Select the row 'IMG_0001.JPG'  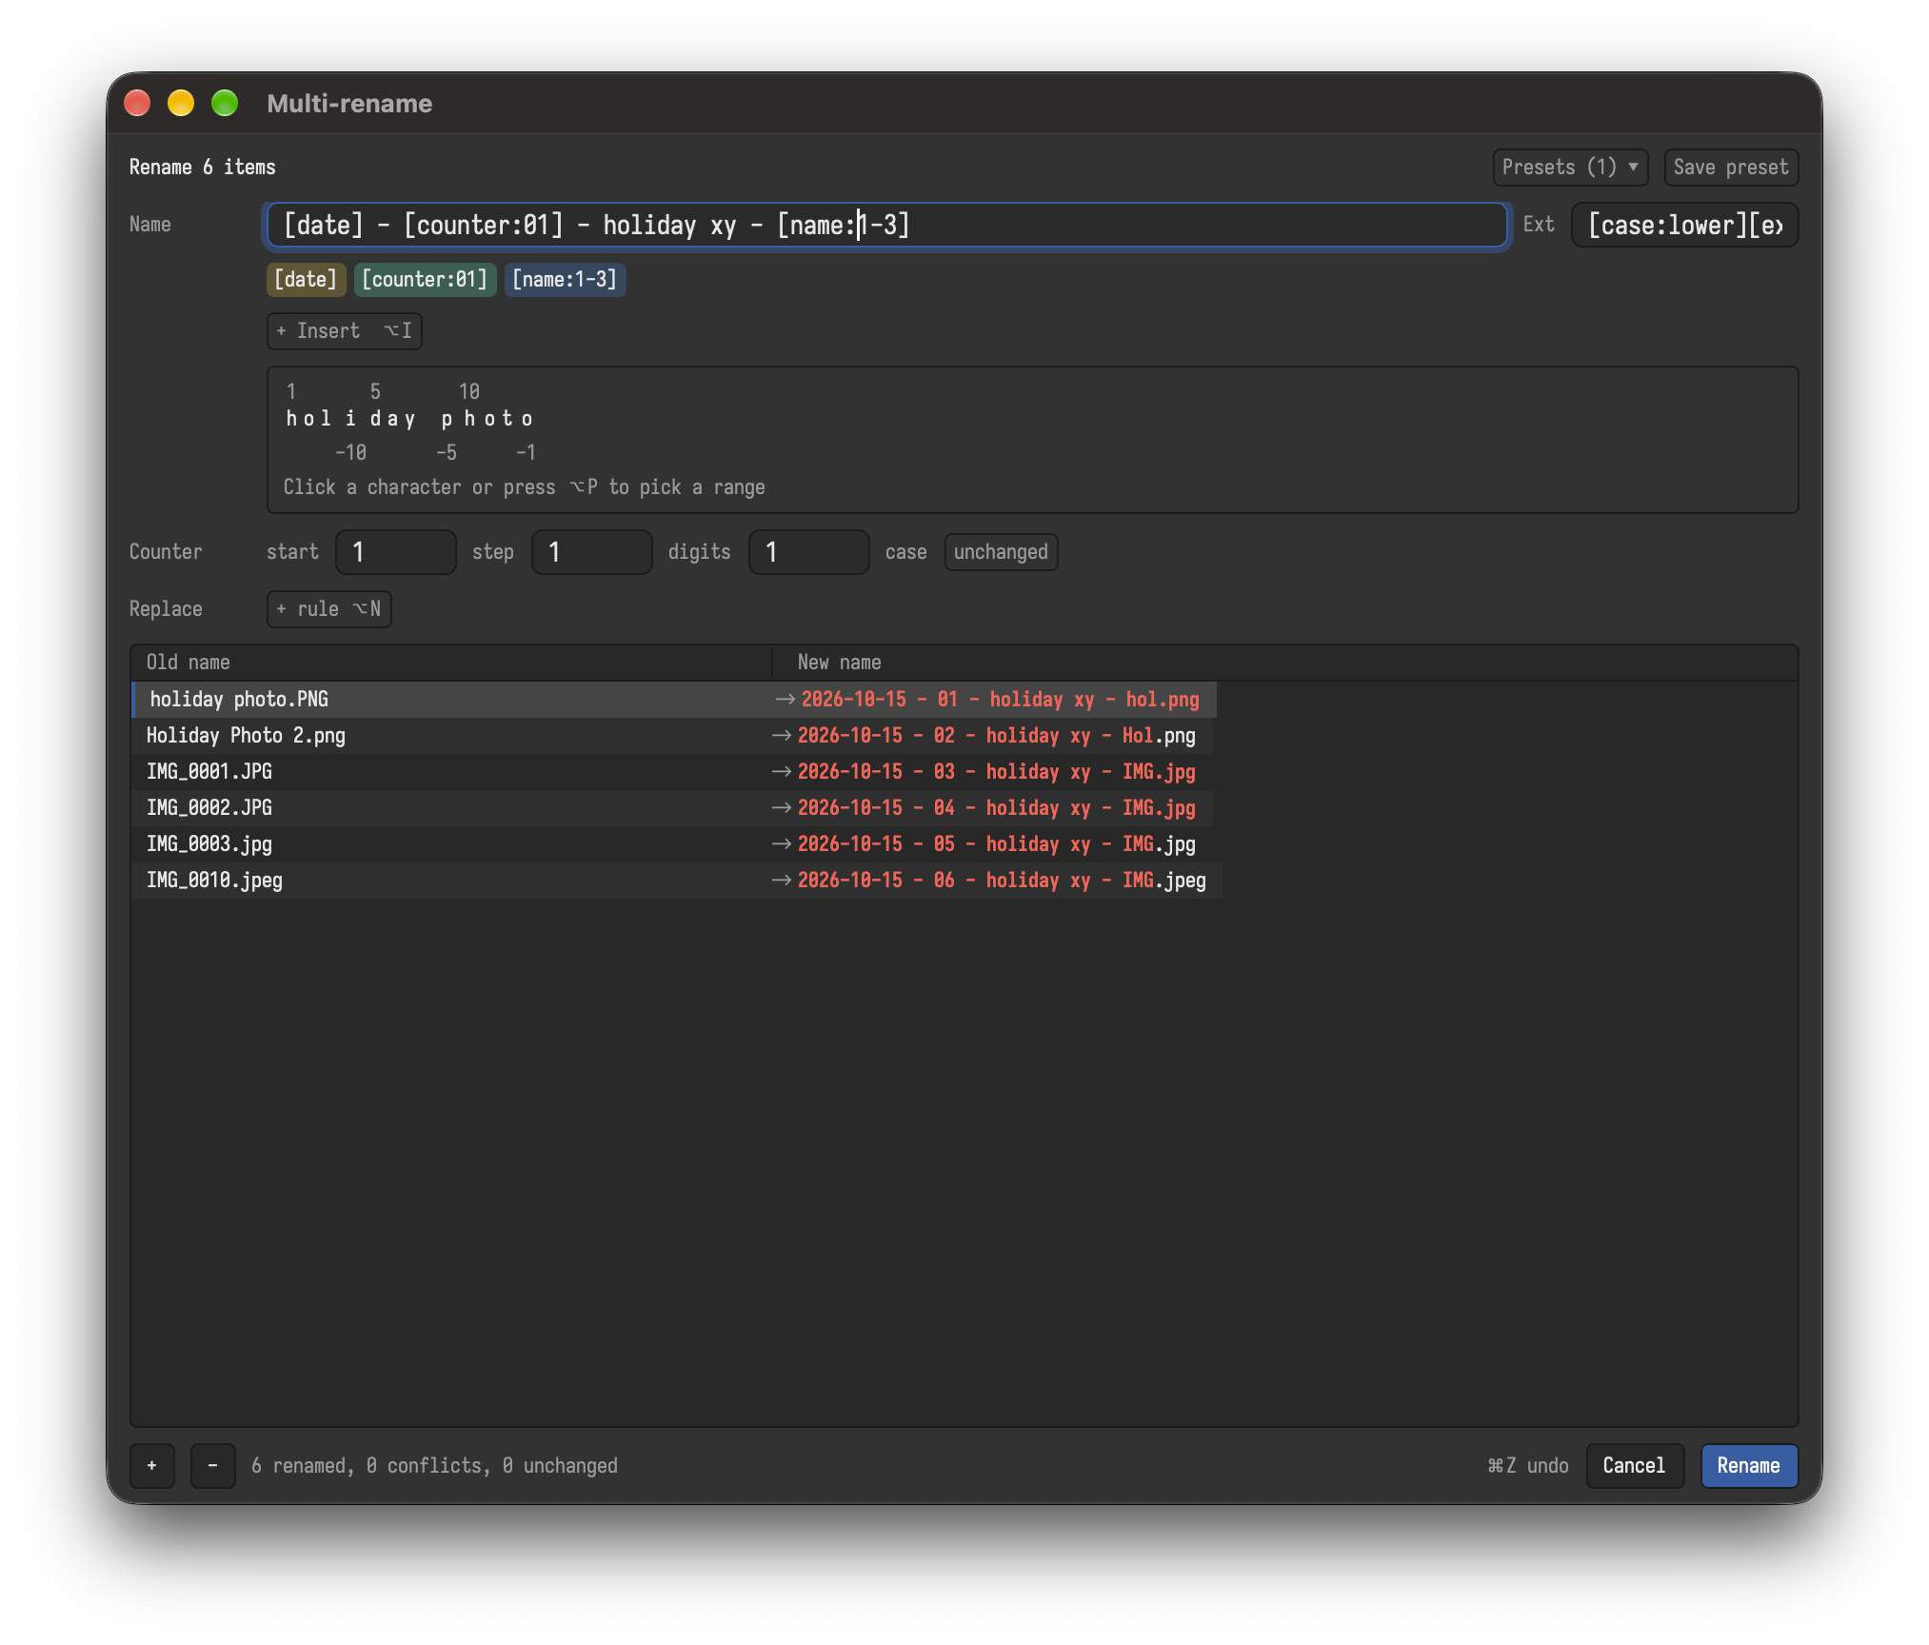[674, 772]
